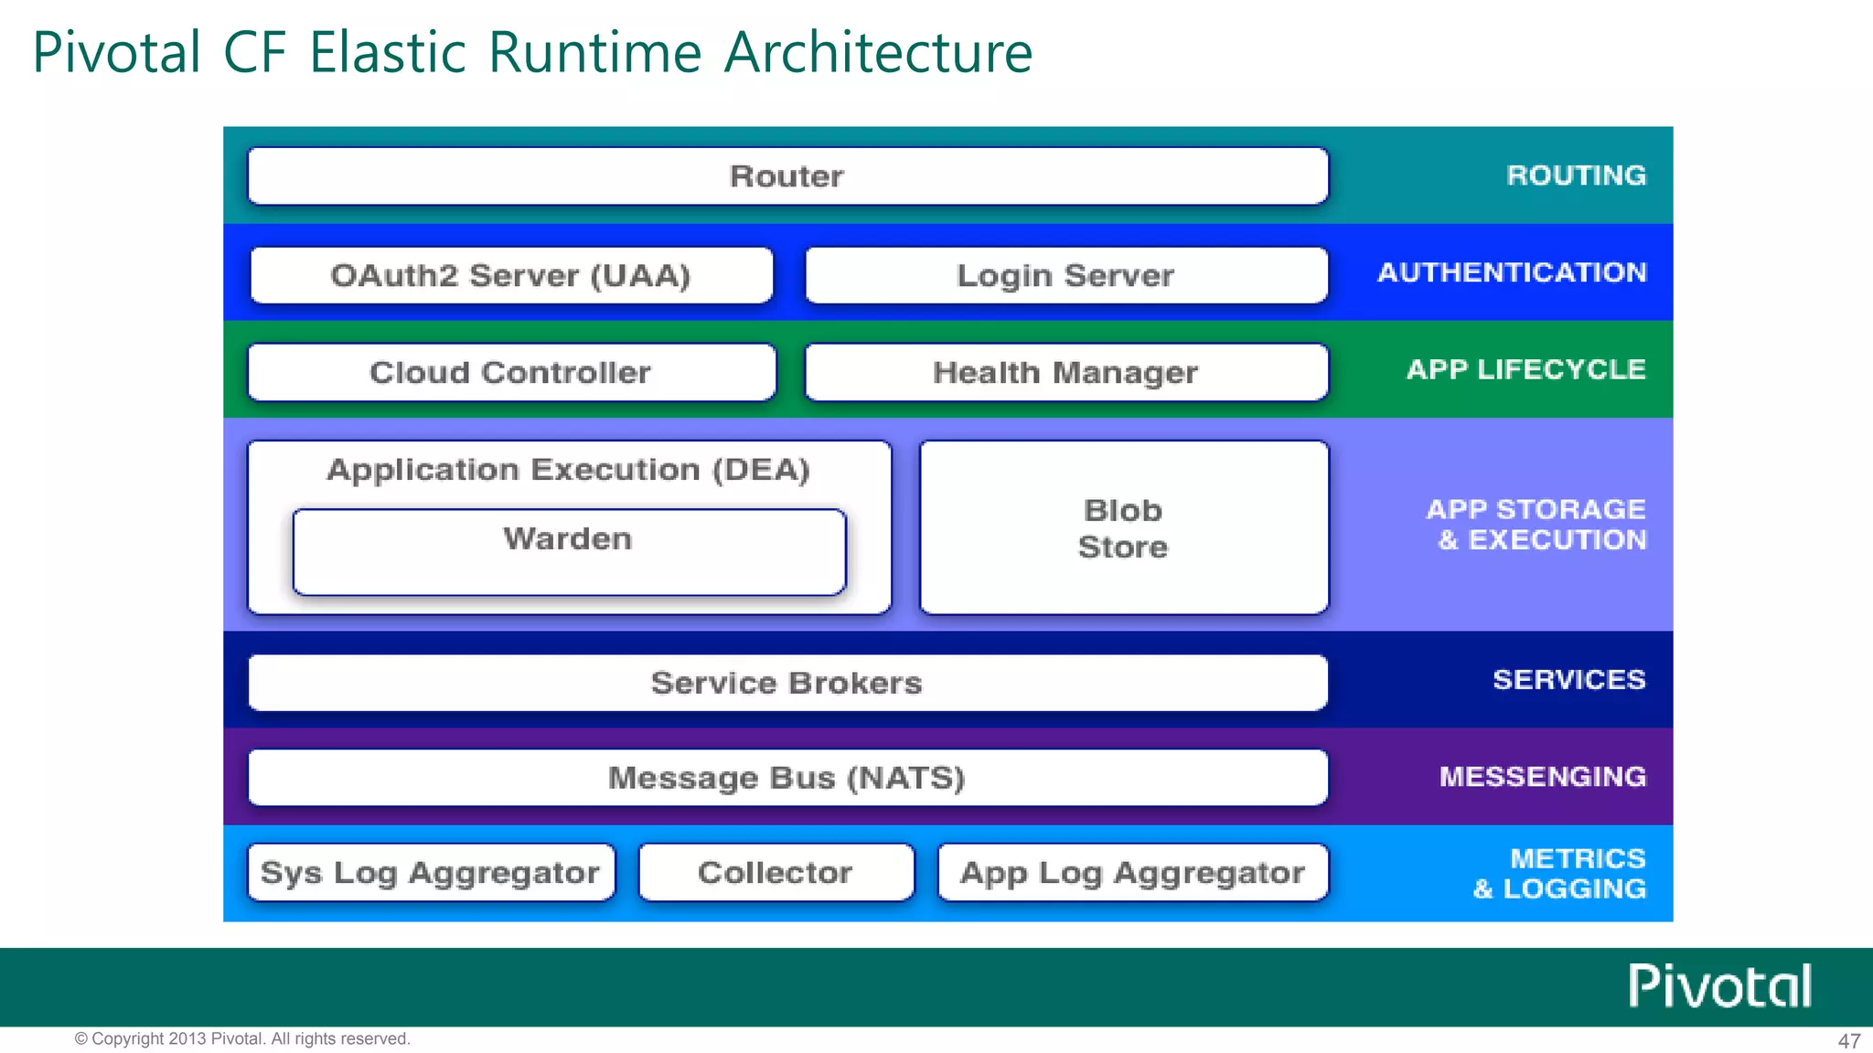Screen dimensions: 1873x1053
Task: Click the Router box
Action: click(x=787, y=175)
